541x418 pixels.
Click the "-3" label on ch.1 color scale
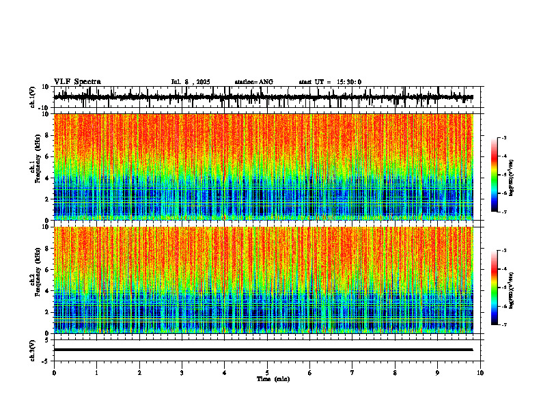[503, 137]
